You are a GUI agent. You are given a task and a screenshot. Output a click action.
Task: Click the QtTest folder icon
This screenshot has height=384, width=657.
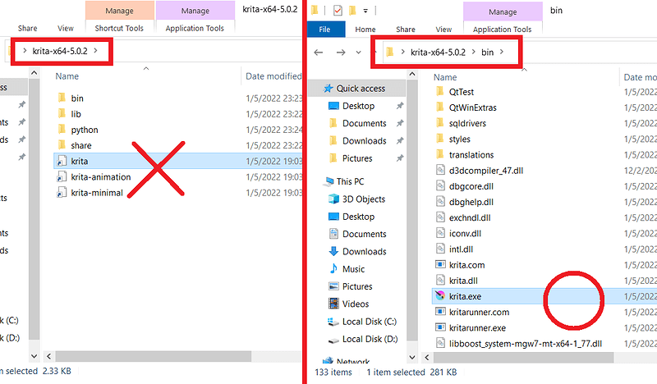click(x=440, y=92)
